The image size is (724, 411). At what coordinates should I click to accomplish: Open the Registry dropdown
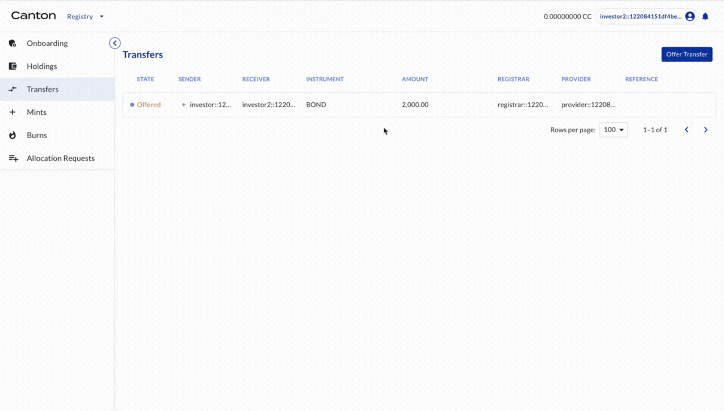[x=85, y=16]
